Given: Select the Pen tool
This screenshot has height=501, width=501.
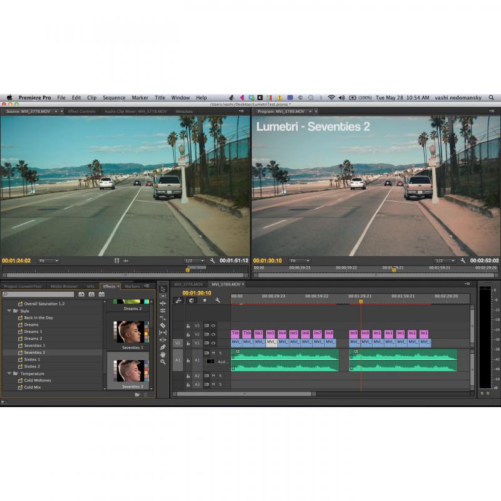Looking at the screenshot, I should 163,347.
